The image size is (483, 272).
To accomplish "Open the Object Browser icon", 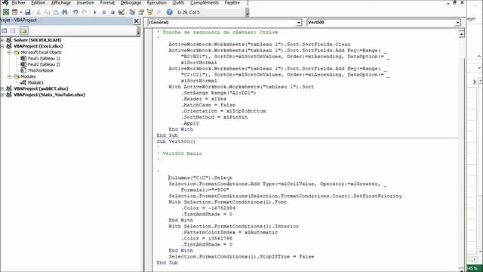I will (x=149, y=12).
